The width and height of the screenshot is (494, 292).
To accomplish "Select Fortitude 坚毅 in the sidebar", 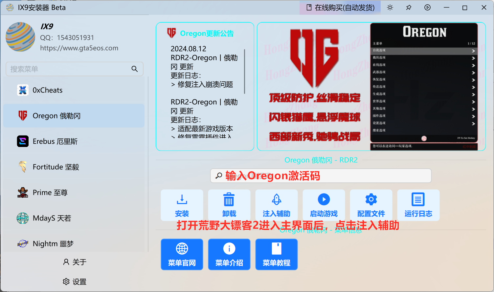I will 74,167.
